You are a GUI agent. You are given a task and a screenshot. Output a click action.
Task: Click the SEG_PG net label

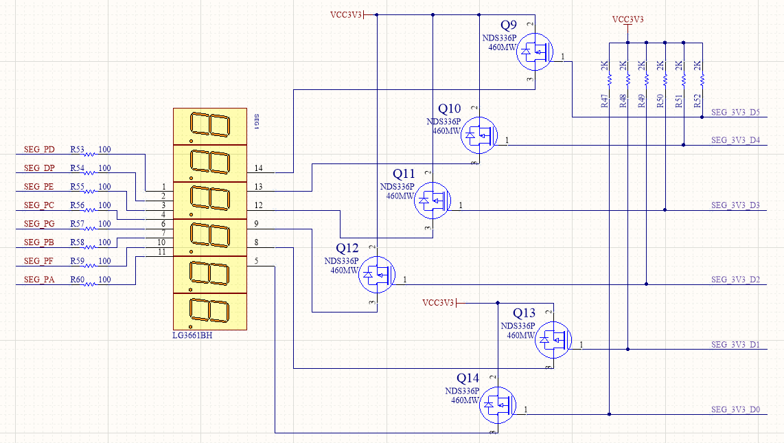(x=39, y=223)
